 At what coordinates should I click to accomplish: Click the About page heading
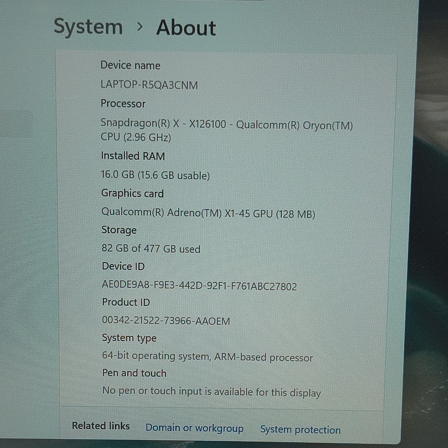186,28
